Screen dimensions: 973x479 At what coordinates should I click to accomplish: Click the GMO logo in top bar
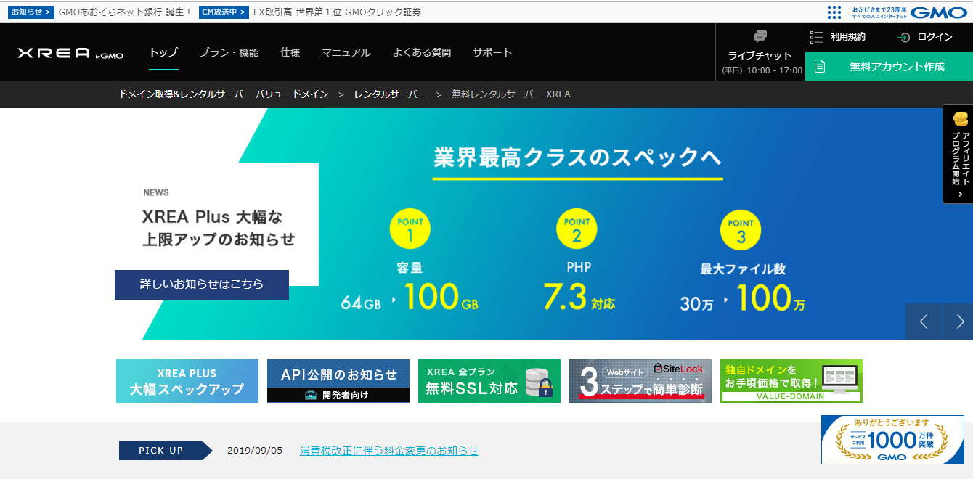(x=940, y=12)
